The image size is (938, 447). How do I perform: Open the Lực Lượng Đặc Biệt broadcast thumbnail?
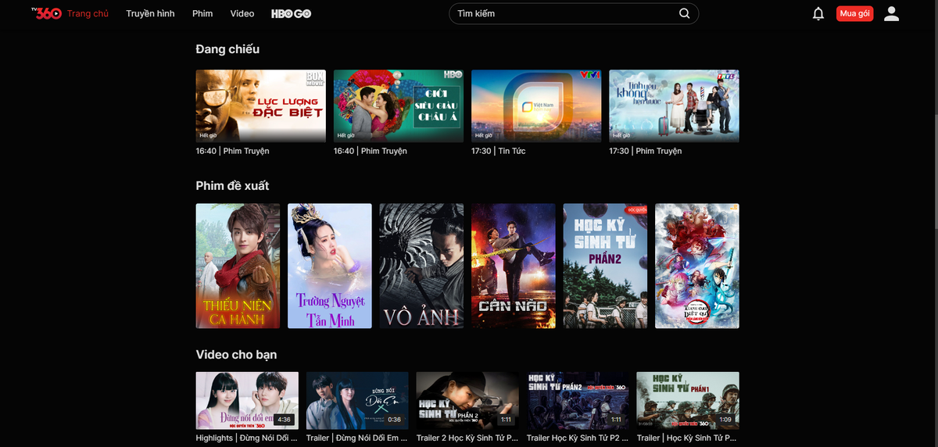pyautogui.click(x=260, y=106)
